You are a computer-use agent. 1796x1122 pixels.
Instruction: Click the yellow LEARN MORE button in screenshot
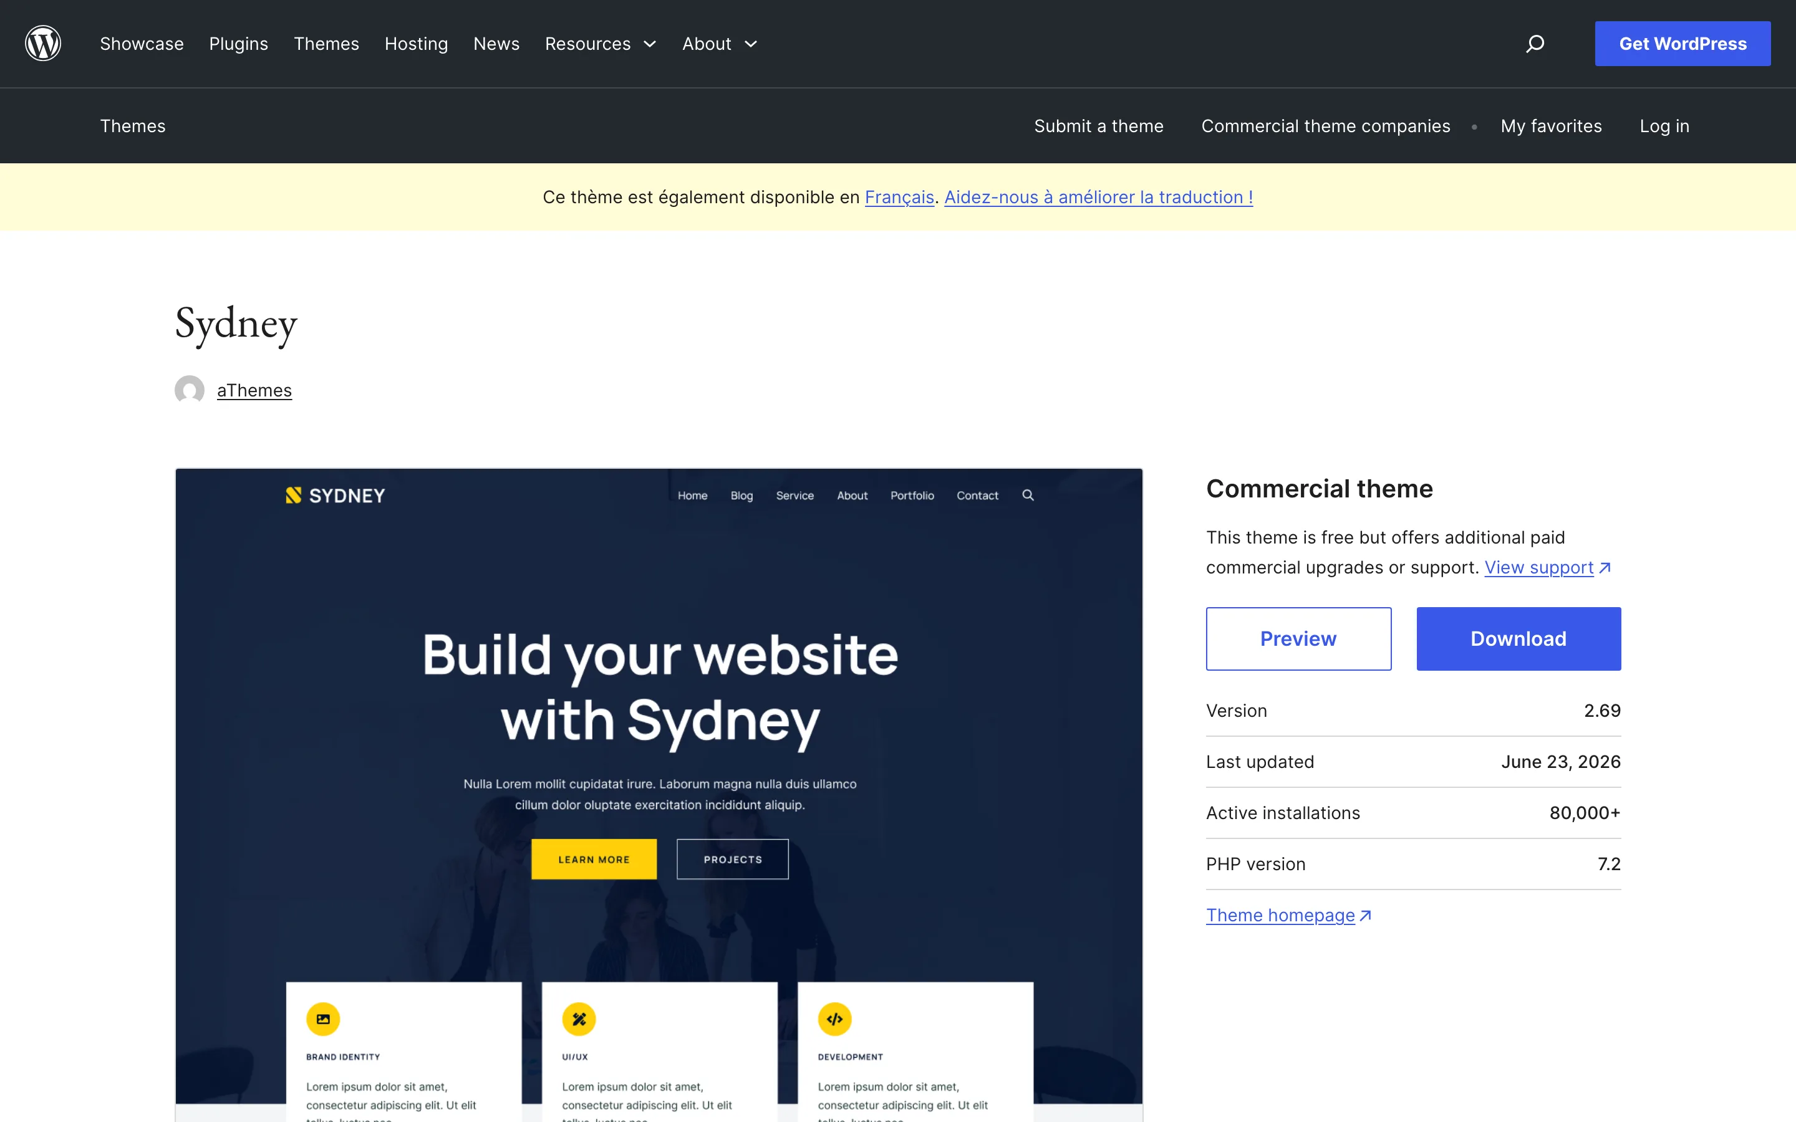(x=594, y=860)
